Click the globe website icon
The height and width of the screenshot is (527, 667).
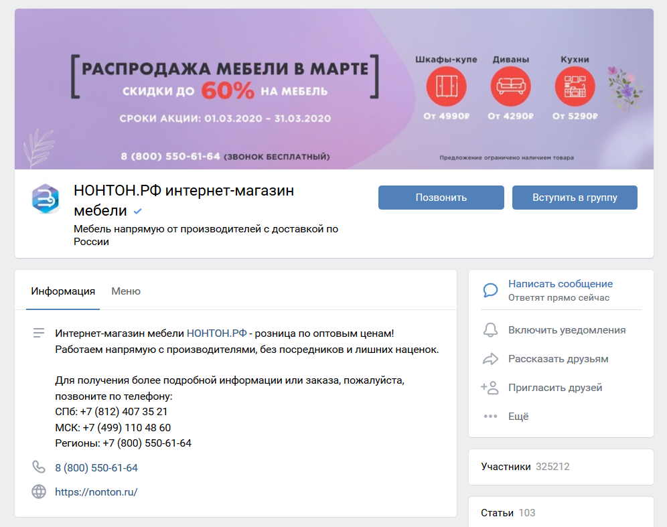(39, 492)
